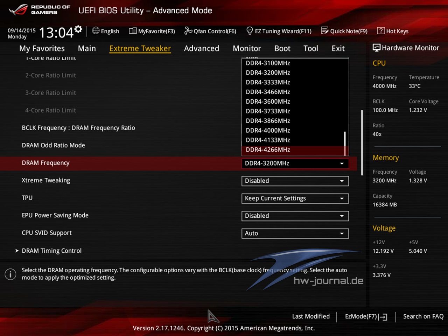448x336 pixels.
Task: Click the Hot Keys question mark icon
Action: 381,31
